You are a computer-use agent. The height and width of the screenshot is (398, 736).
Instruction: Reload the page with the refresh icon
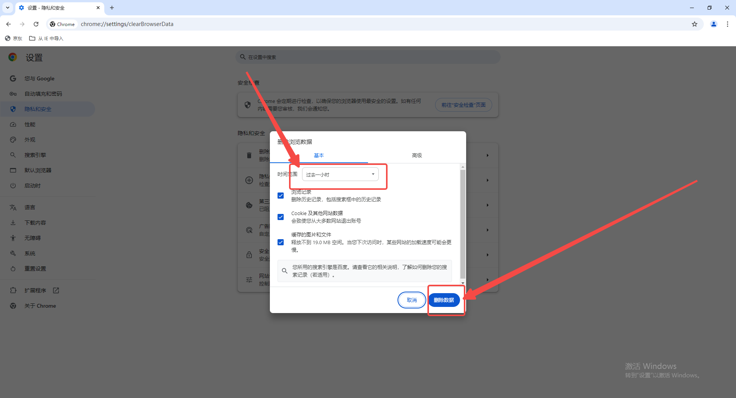36,24
